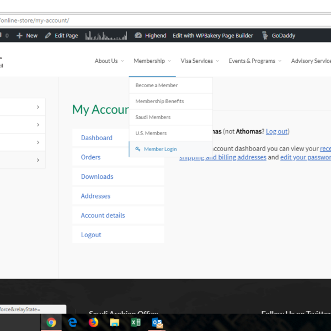Screen dimensions: 331x331
Task: Expand the Events & Programs dropdown
Action: coord(255,61)
